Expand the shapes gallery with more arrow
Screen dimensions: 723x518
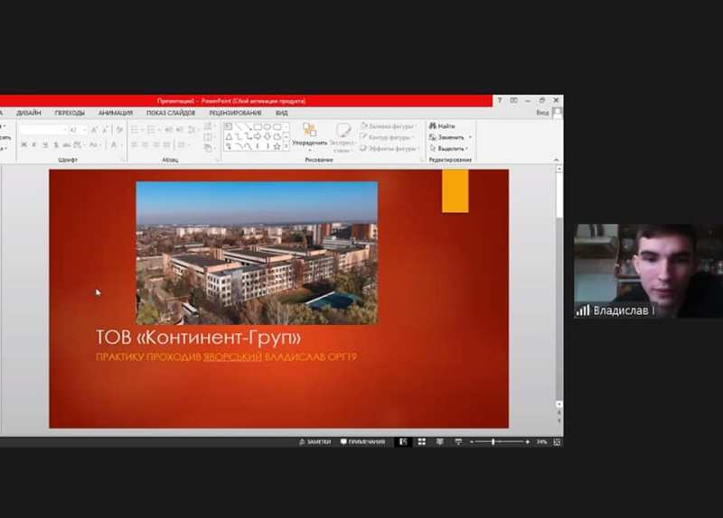pyautogui.click(x=286, y=146)
